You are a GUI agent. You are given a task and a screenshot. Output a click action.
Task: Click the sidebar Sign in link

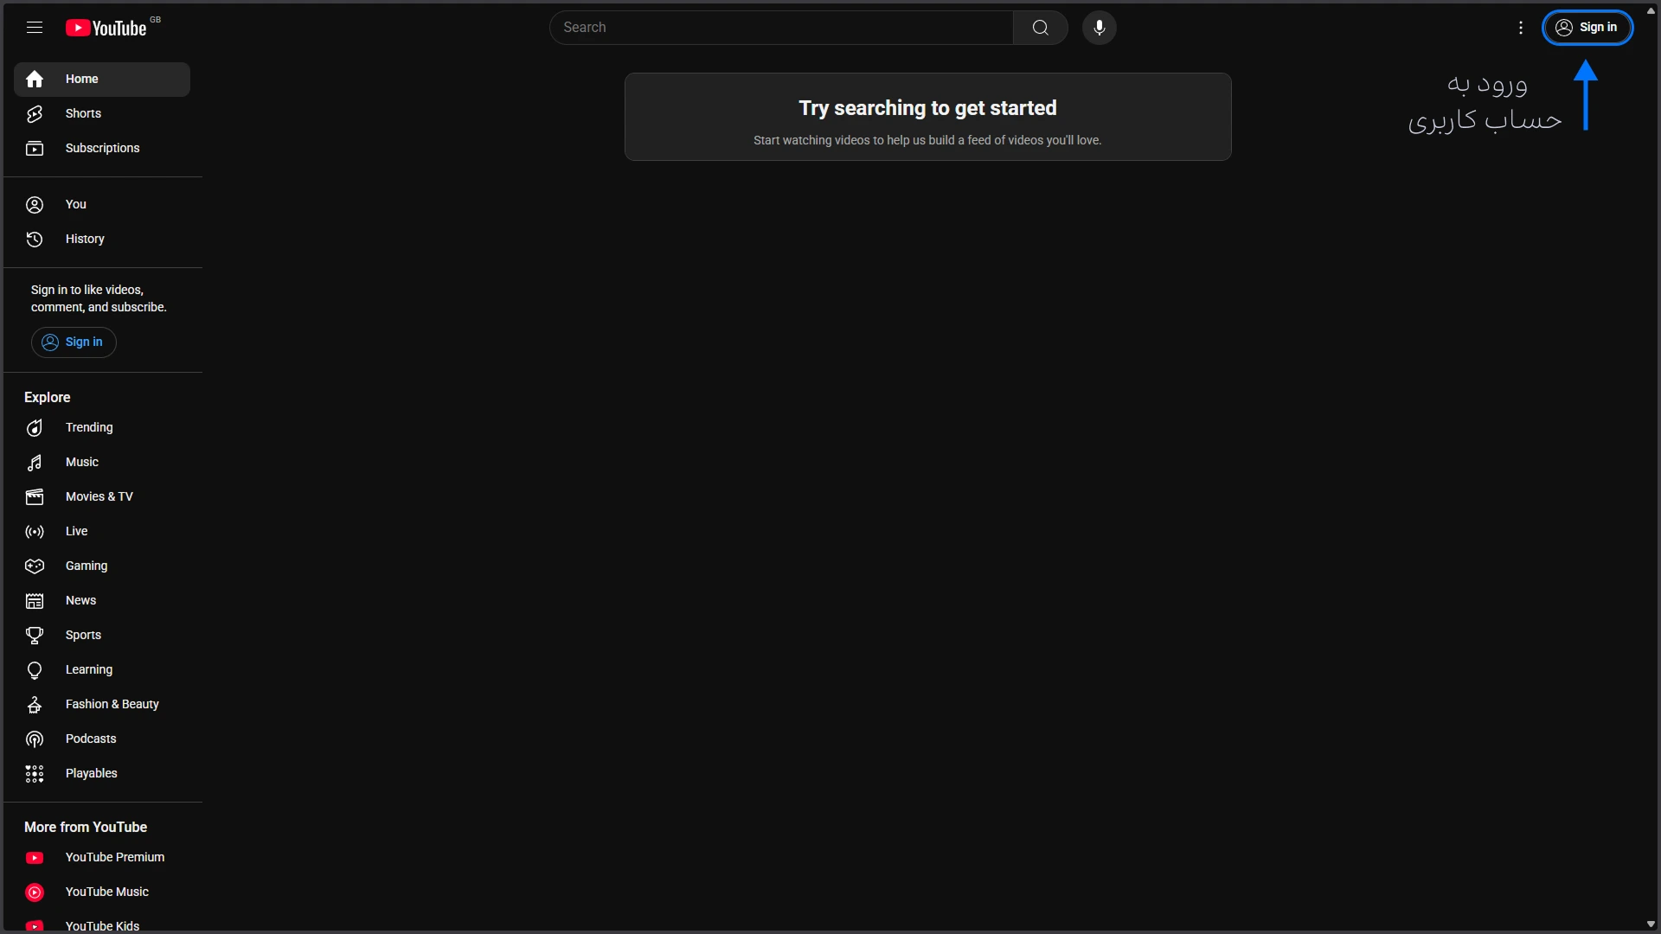pos(74,342)
